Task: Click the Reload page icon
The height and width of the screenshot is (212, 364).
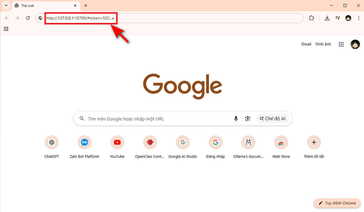Action: 28,18
